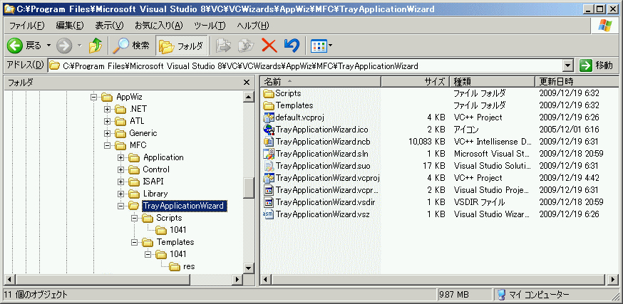623x304 pixels.
Task: Open the お気に入り(A) menu
Action: [x=159, y=26]
